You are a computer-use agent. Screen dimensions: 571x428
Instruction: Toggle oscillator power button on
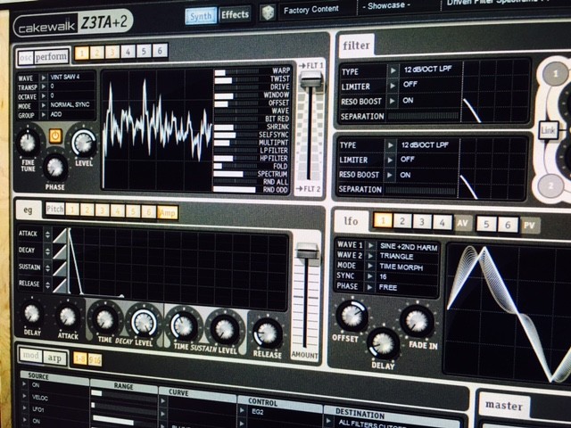(x=55, y=136)
